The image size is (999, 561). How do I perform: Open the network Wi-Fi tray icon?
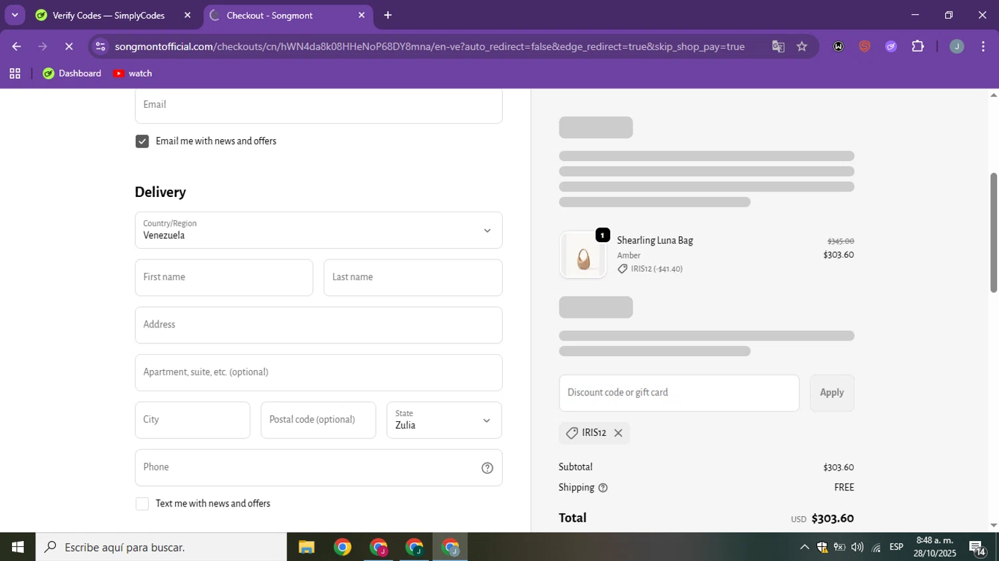click(x=876, y=547)
